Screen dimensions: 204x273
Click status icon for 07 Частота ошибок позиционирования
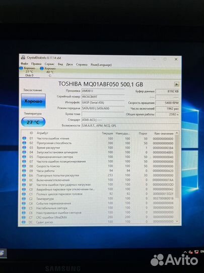24,162
